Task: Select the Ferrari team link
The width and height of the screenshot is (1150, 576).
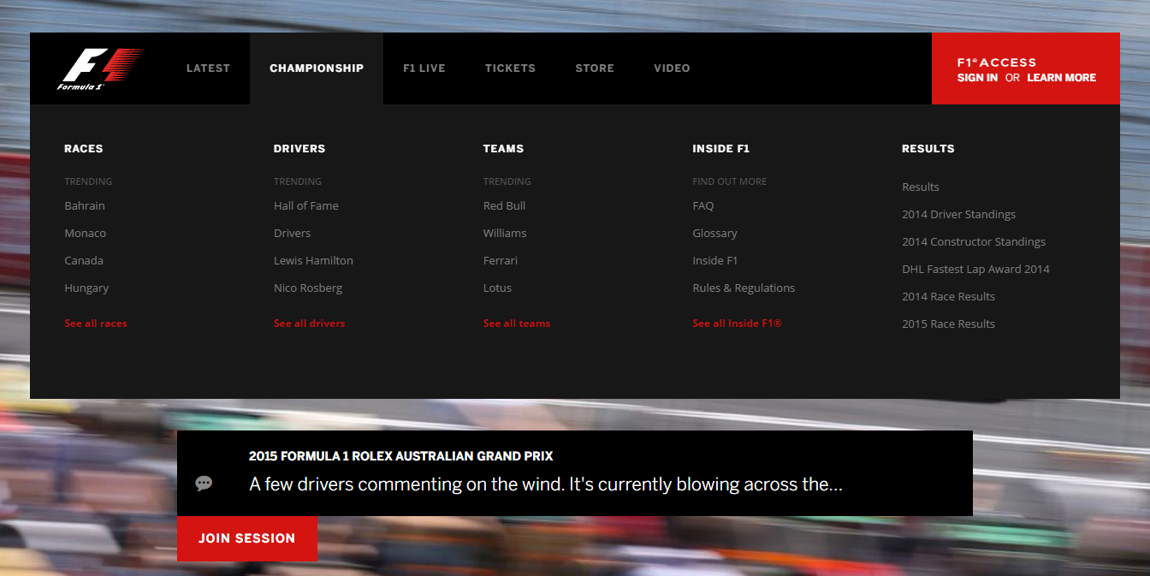Action: point(501,261)
